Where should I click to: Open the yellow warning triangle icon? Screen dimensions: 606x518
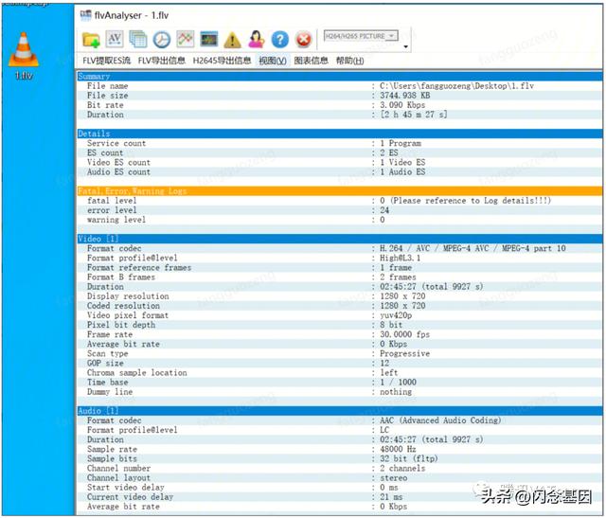click(x=232, y=40)
